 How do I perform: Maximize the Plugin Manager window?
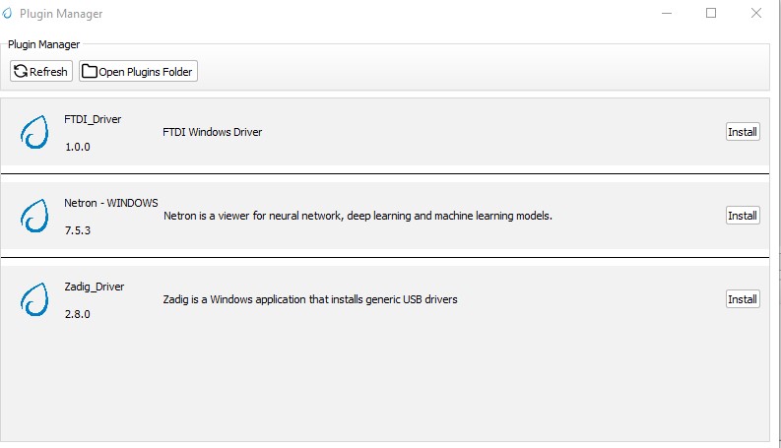pos(711,14)
